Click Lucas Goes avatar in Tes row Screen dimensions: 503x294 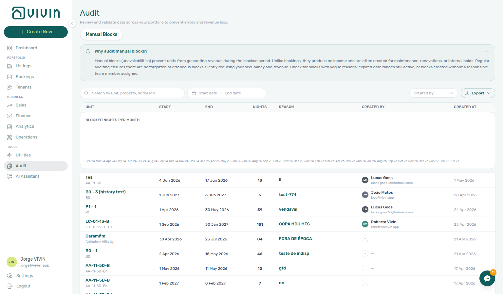[x=365, y=180]
